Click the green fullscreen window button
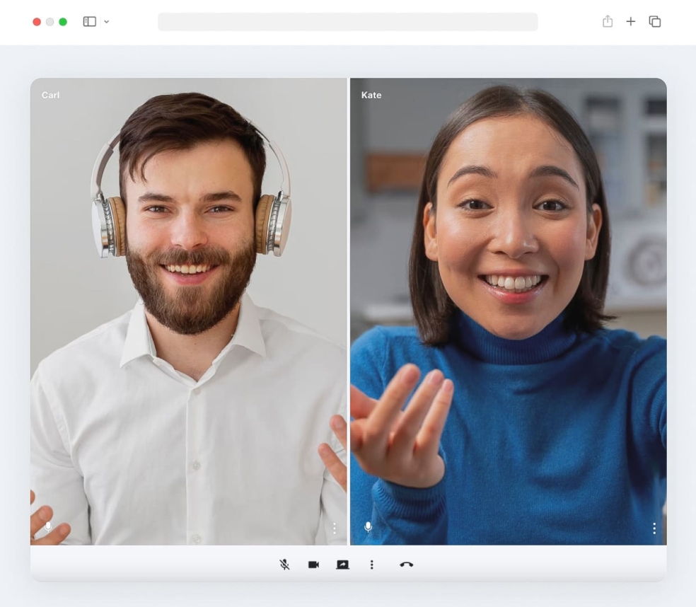 (63, 22)
